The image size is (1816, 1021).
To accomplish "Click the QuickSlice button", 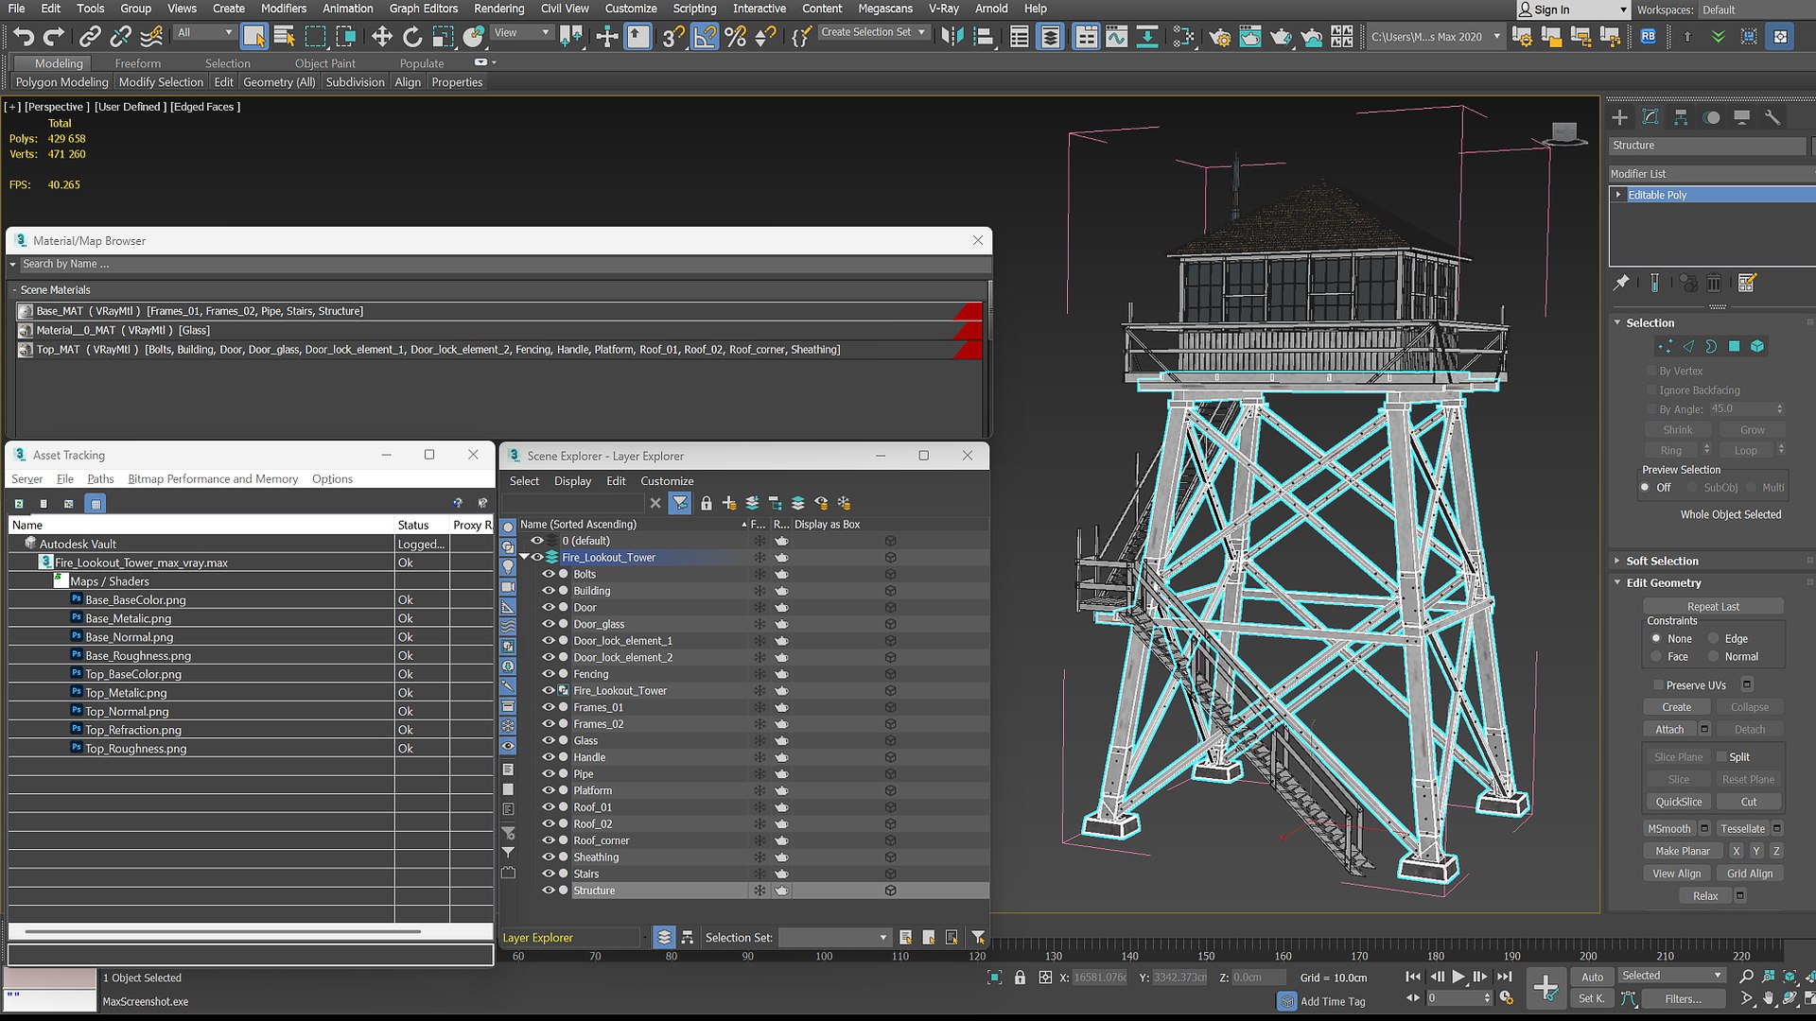I will pyautogui.click(x=1678, y=803).
